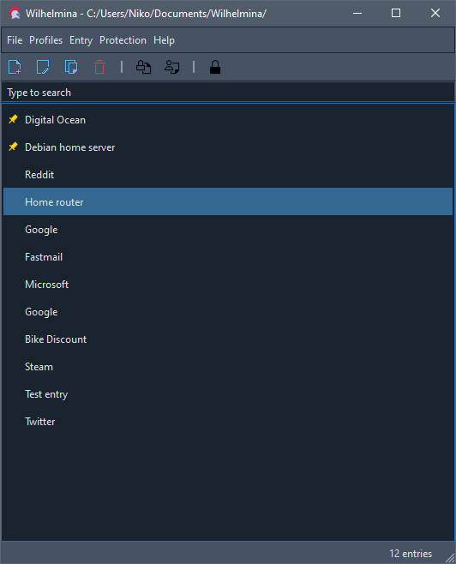Viewport: 456px width, 564px height.
Task: Click the edit entry pencil icon
Action: click(x=43, y=67)
